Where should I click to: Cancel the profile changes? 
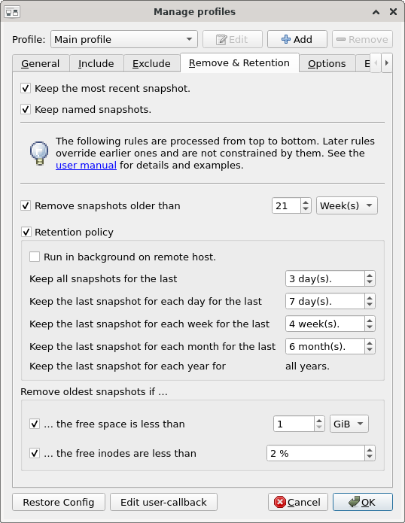(x=298, y=502)
